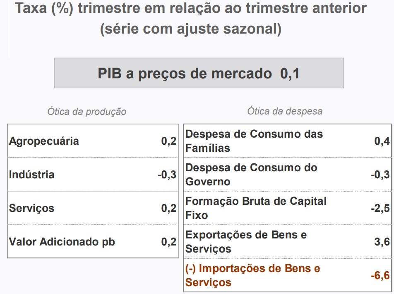
Task: Select the 'Indústria' row label
Action: [x=31, y=175]
